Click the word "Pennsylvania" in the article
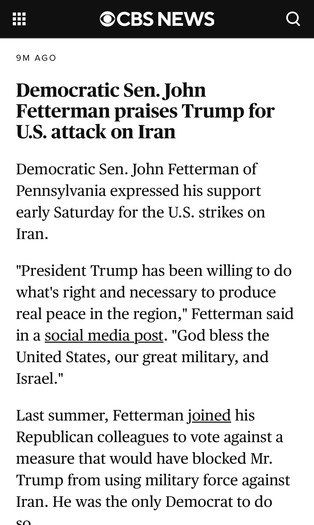The height and width of the screenshot is (525, 314). 61,191
